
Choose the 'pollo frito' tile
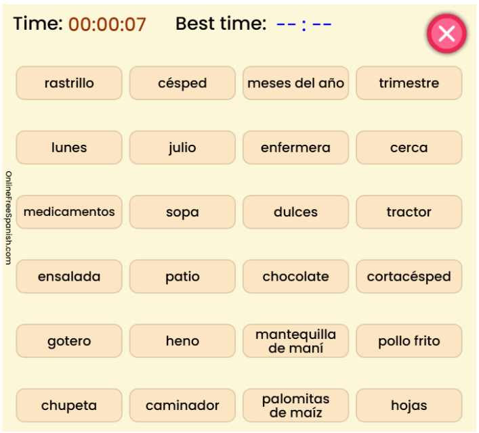(x=409, y=341)
